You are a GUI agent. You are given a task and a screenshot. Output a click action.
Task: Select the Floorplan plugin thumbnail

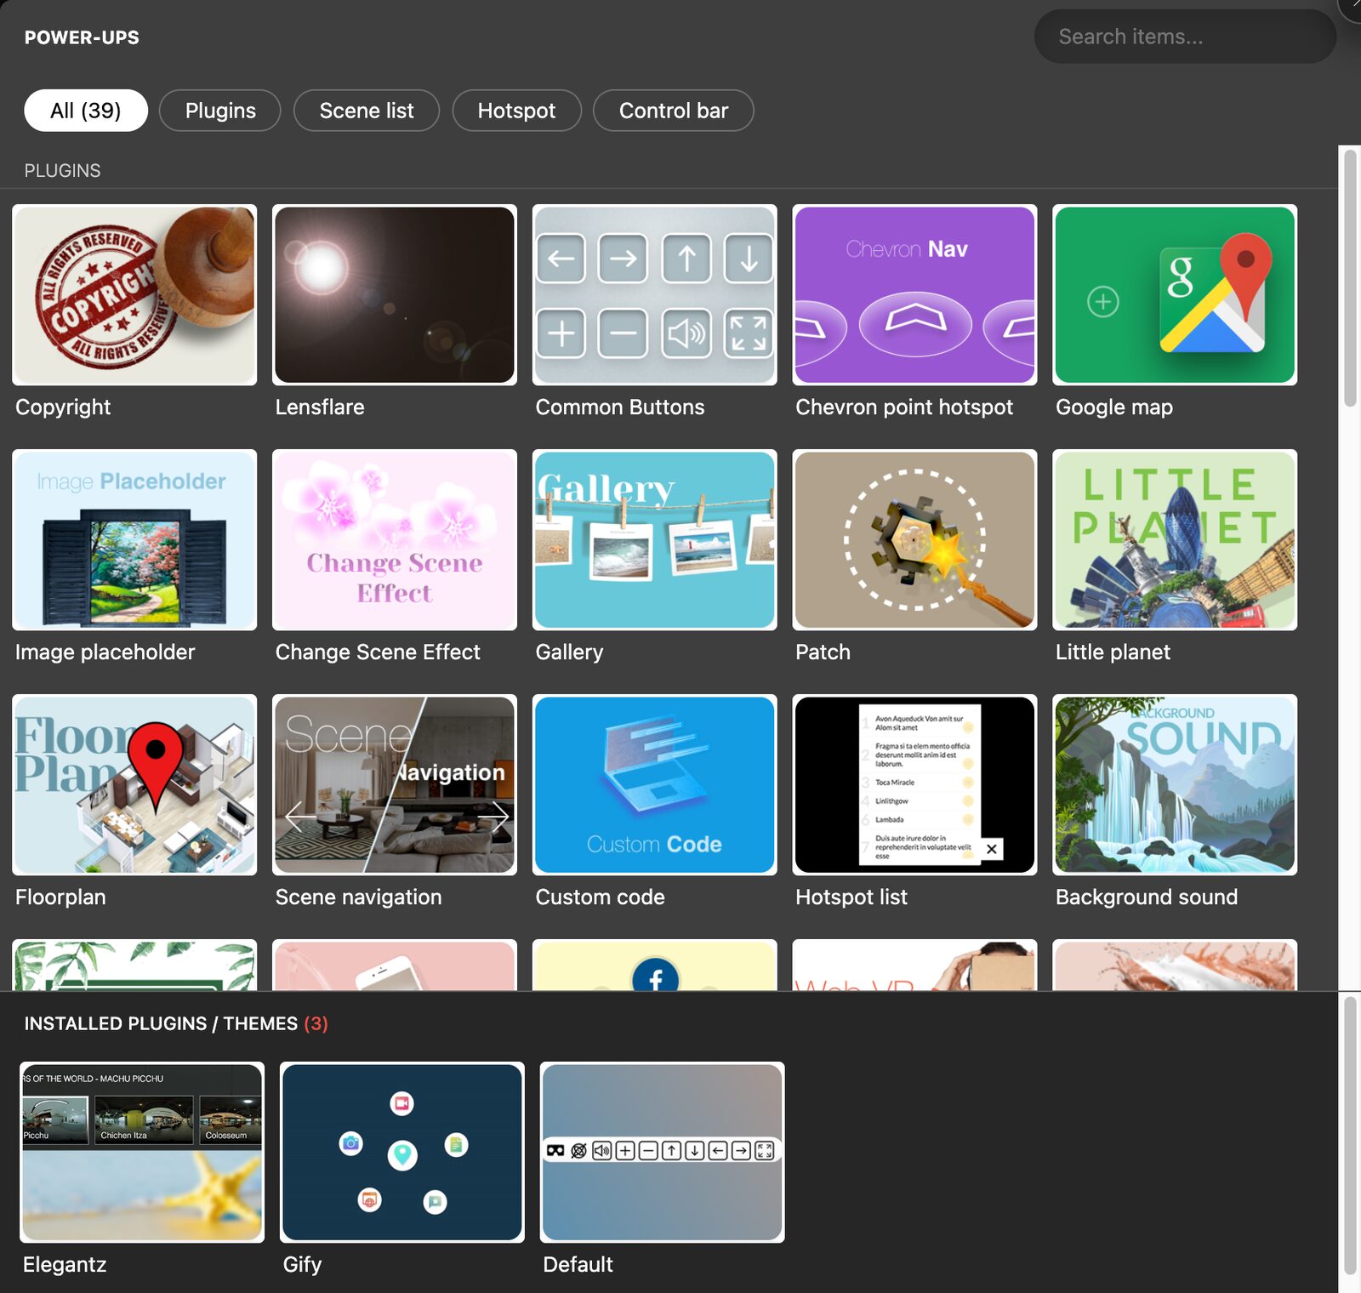pos(134,785)
